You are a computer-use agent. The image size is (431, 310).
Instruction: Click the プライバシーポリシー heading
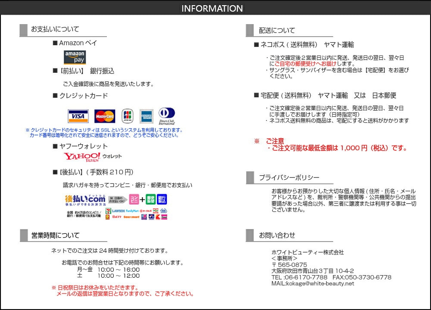point(289,177)
